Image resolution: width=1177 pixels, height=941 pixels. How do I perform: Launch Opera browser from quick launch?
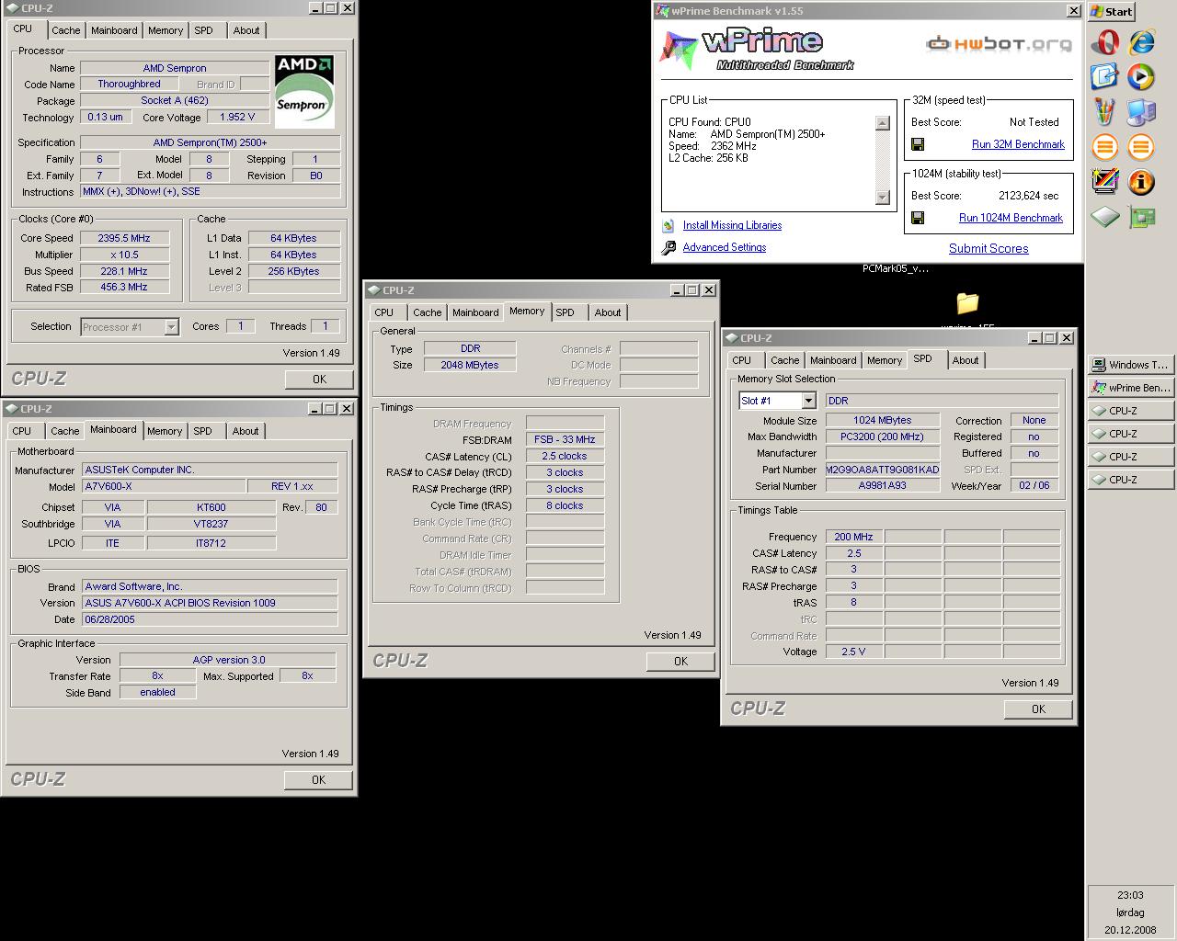[1105, 42]
